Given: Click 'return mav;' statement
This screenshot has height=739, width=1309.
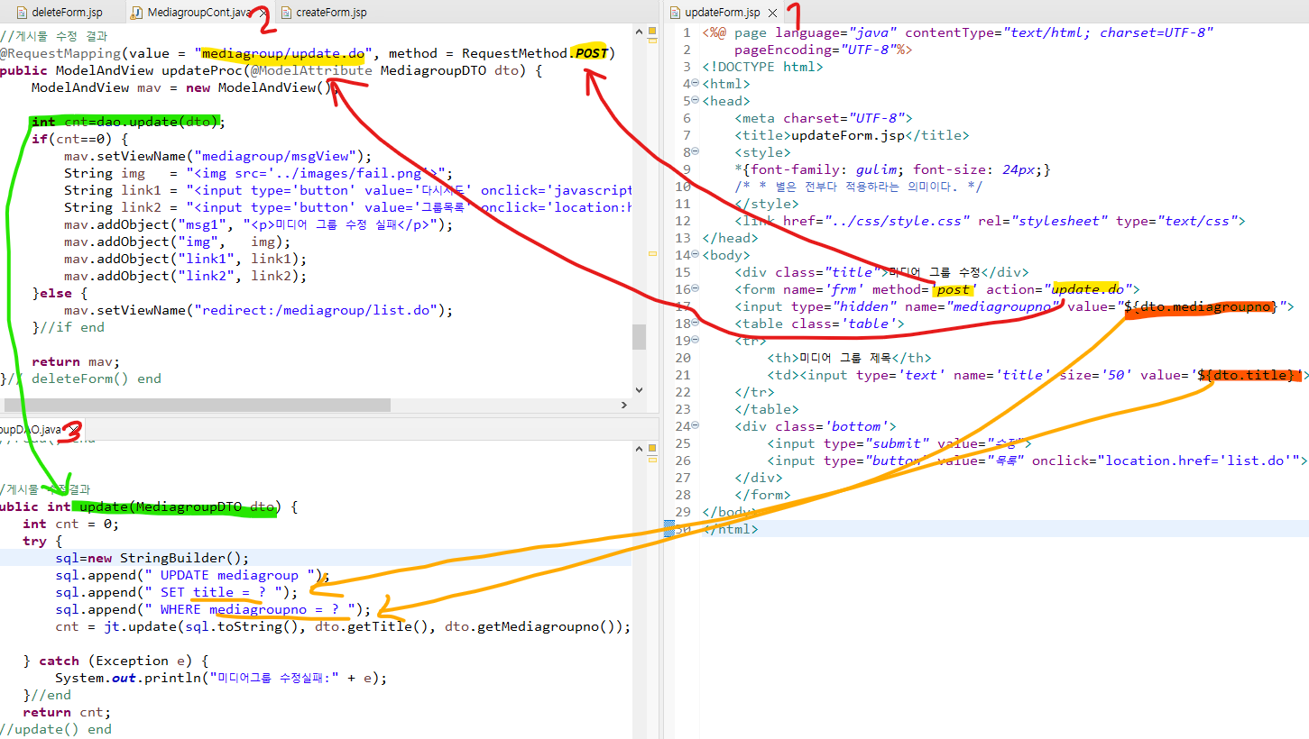Looking at the screenshot, I should [x=76, y=361].
